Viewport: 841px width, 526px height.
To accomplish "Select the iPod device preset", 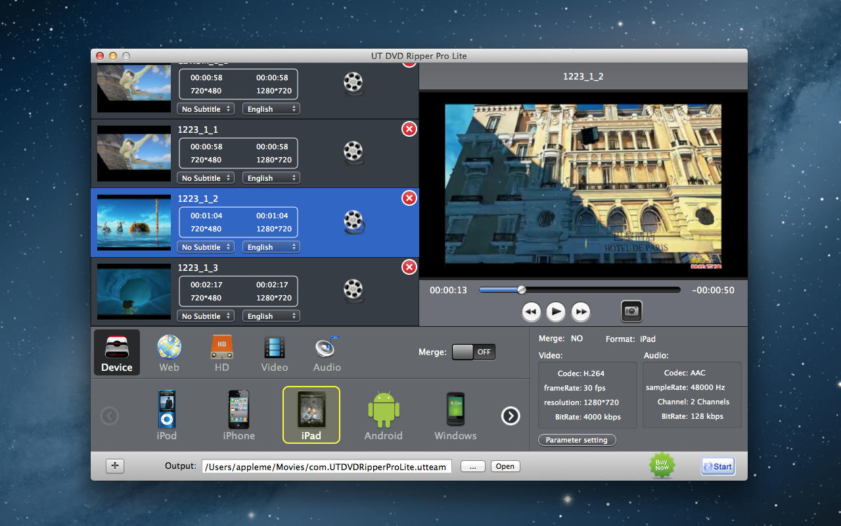I will (x=166, y=416).
